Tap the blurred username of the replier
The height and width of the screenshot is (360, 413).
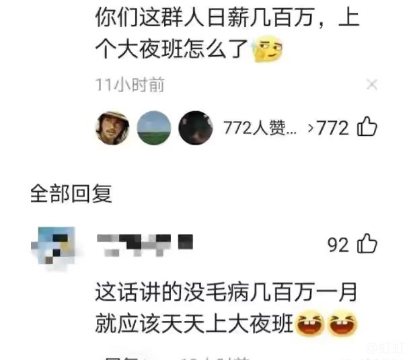(x=145, y=246)
